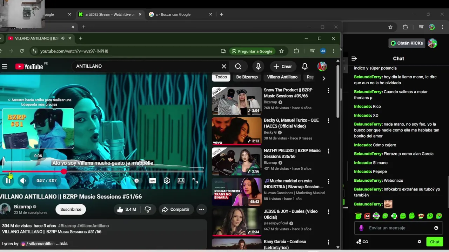This screenshot has width=449, height=252.
Task: Open the #Bizarrap hashtag link
Action: point(67,226)
